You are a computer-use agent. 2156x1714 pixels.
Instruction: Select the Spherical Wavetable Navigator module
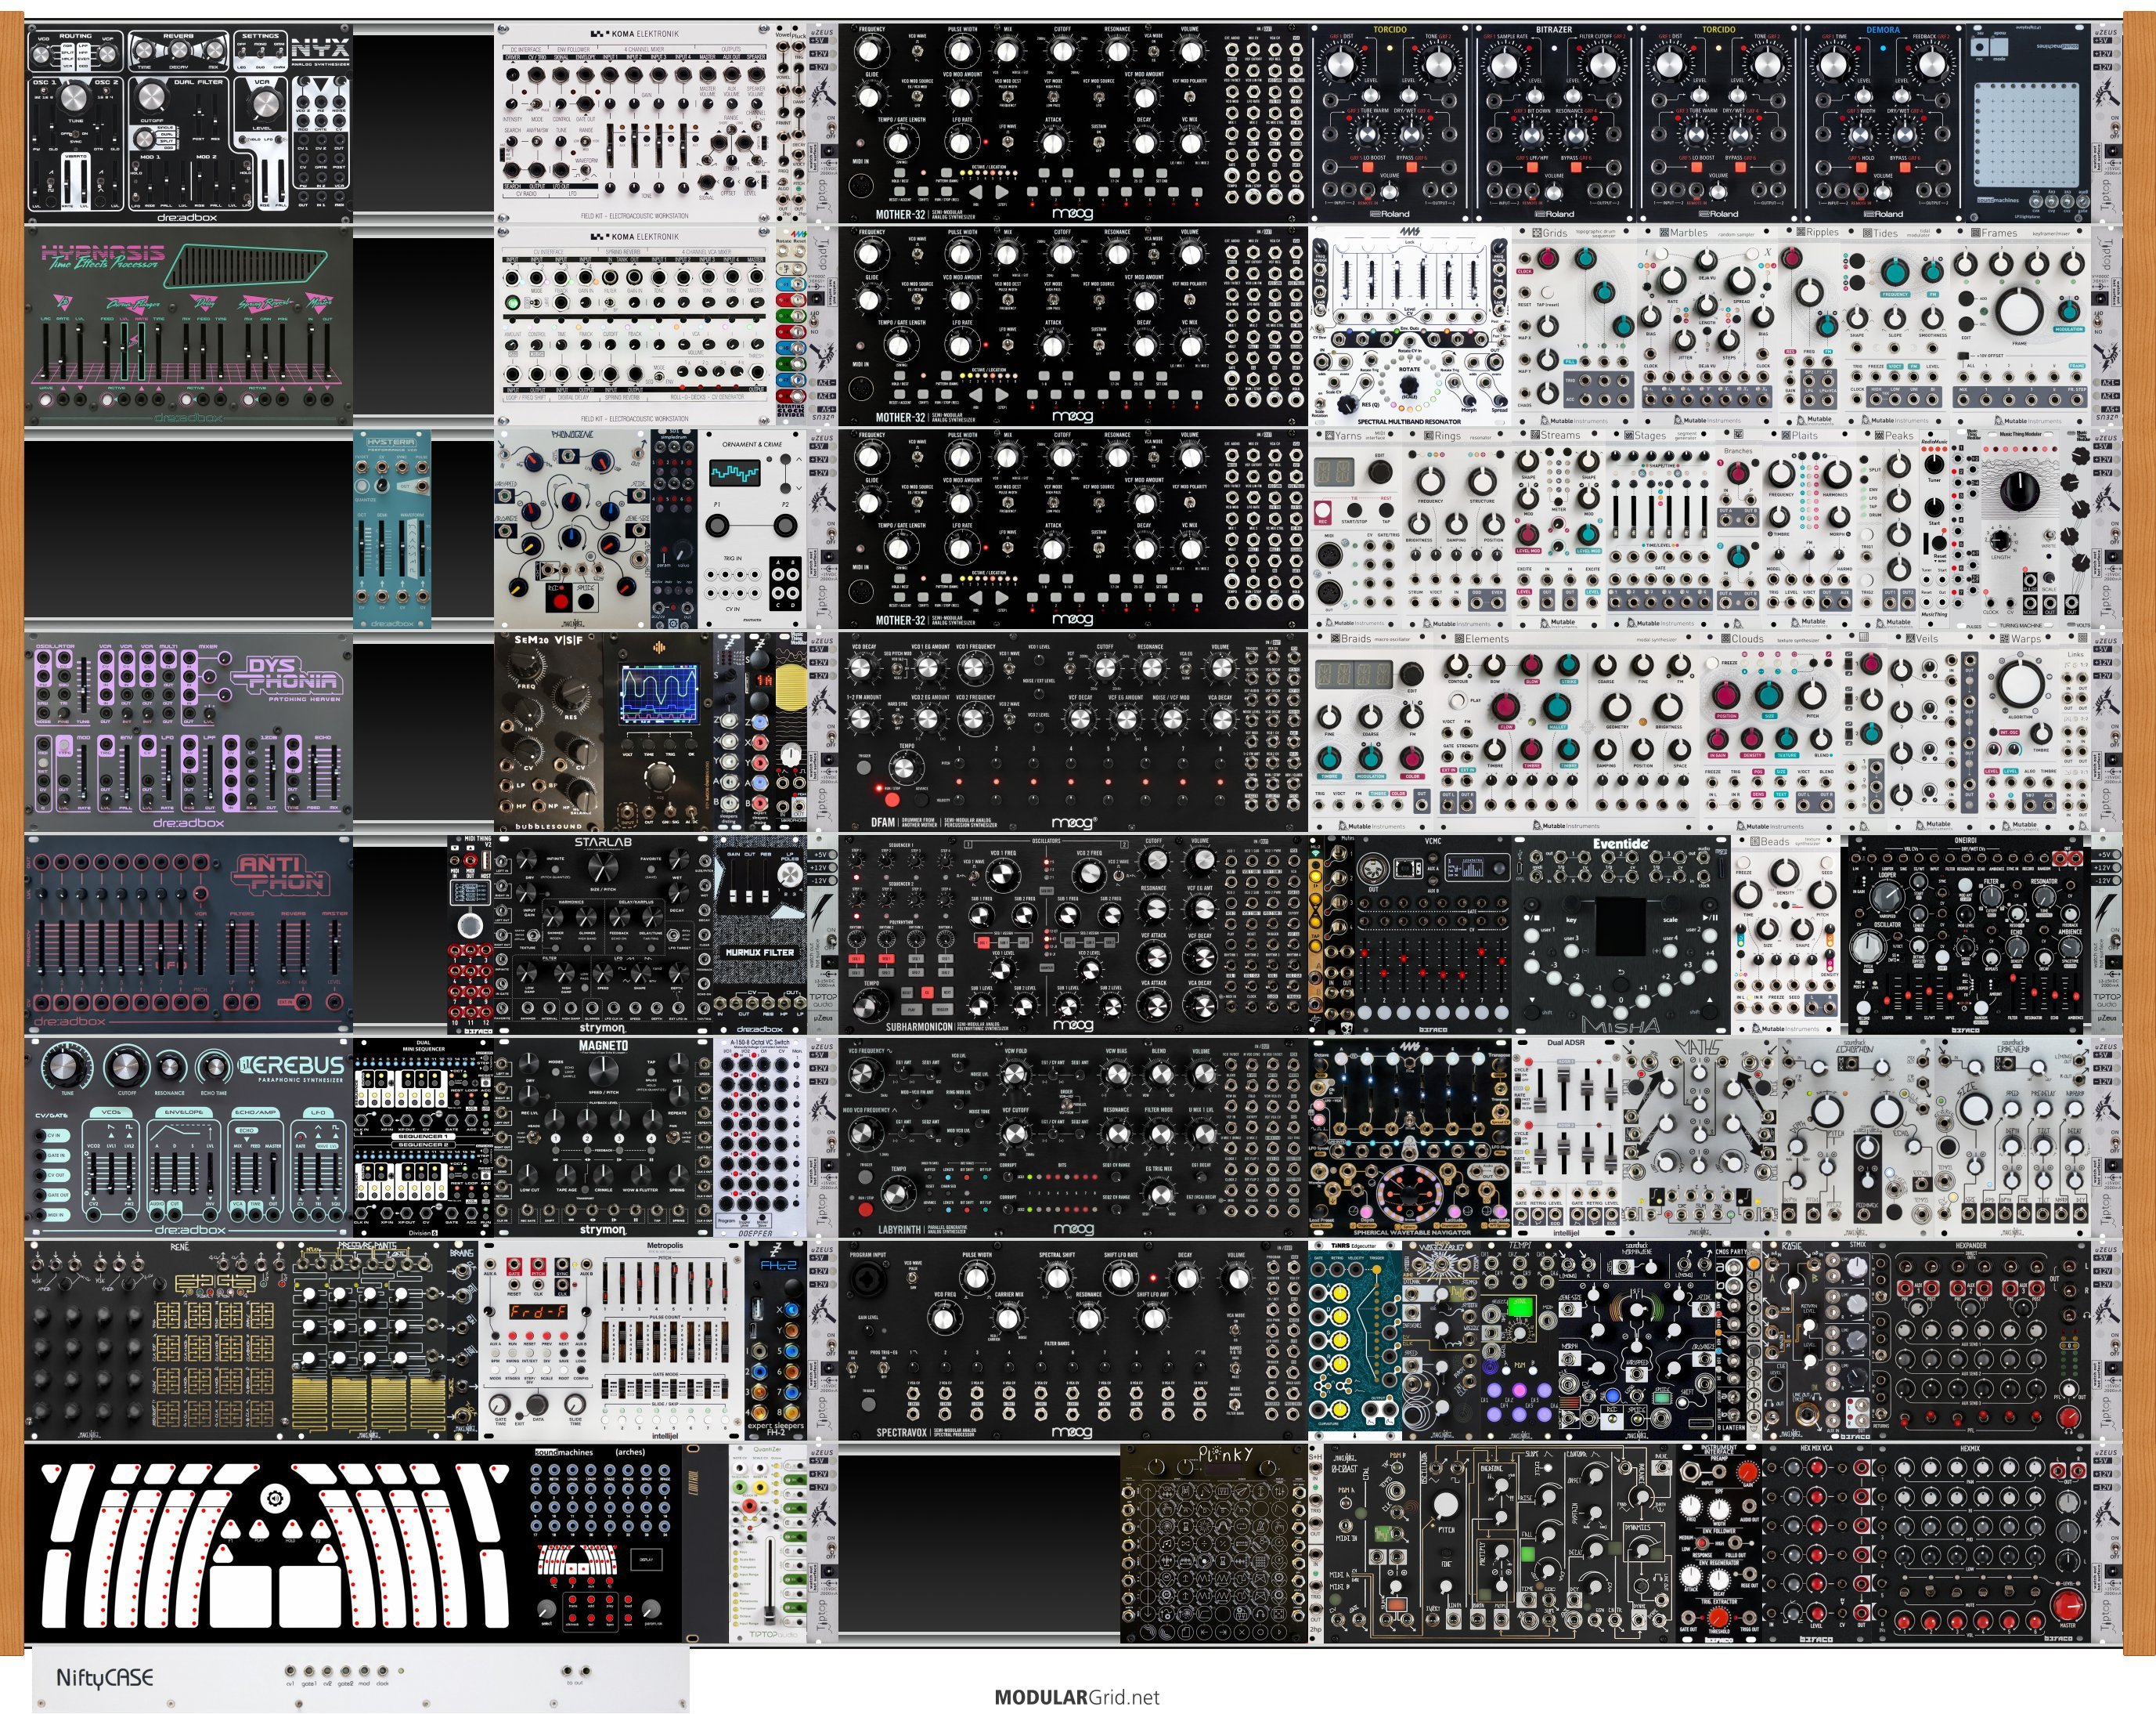click(x=1410, y=1137)
